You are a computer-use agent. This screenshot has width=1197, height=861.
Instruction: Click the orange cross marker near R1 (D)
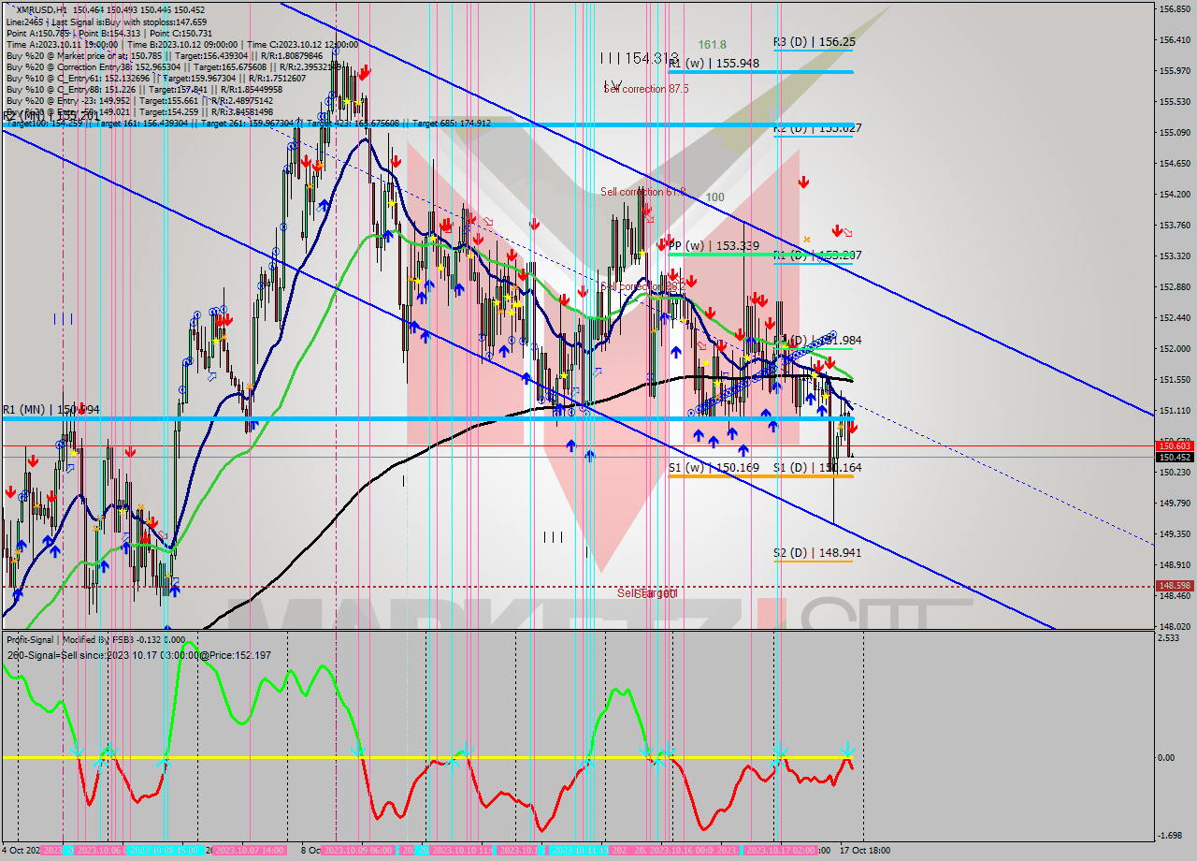click(x=806, y=240)
